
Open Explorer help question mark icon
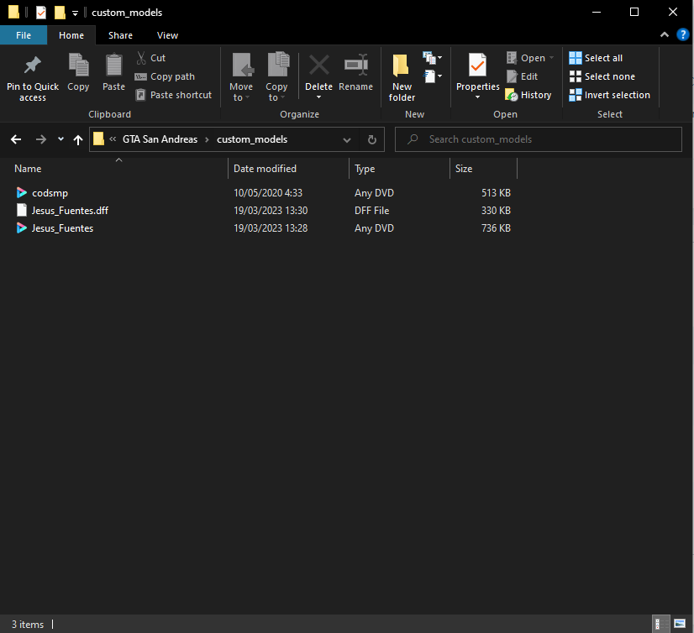click(x=683, y=34)
